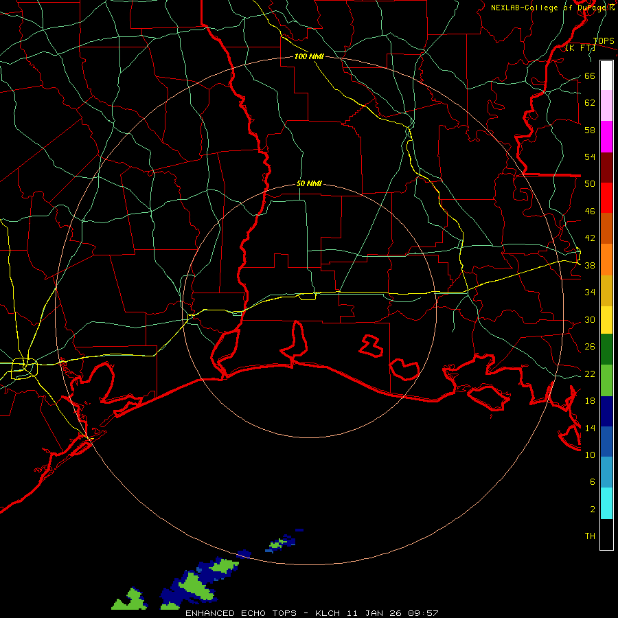This screenshot has width=618, height=618.
Task: Click the legend value 34
Action: 590,293
